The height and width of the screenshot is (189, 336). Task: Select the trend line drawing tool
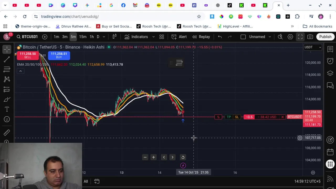click(7, 60)
